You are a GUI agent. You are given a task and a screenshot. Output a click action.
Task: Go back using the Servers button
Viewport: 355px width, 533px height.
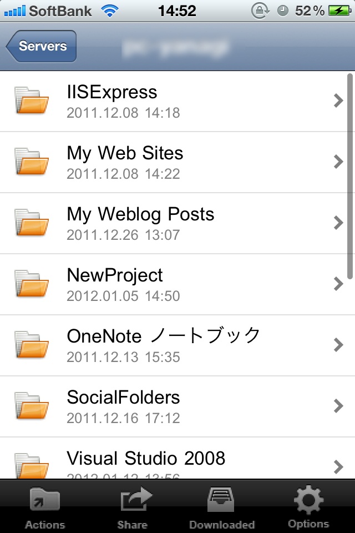click(40, 46)
